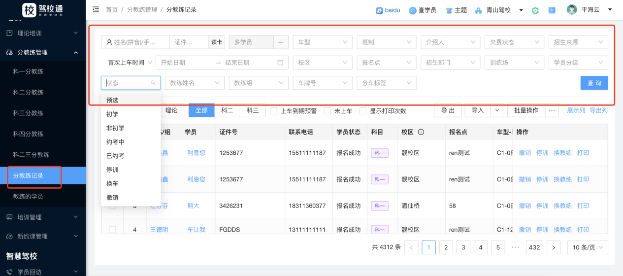Open the 10 条/页 page size selector
623x276 pixels.
(x=587, y=247)
